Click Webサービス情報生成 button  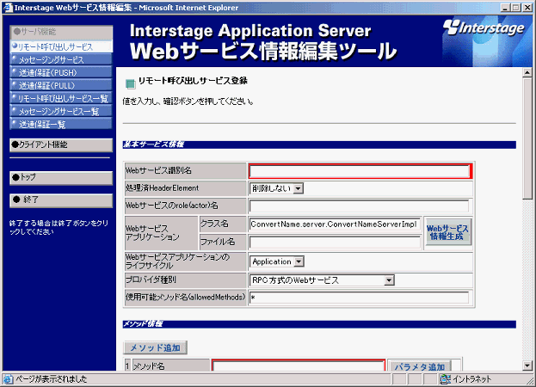click(x=447, y=232)
